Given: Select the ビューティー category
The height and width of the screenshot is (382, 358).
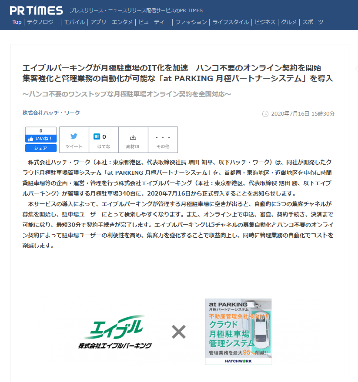Looking at the screenshot, I should (154, 22).
